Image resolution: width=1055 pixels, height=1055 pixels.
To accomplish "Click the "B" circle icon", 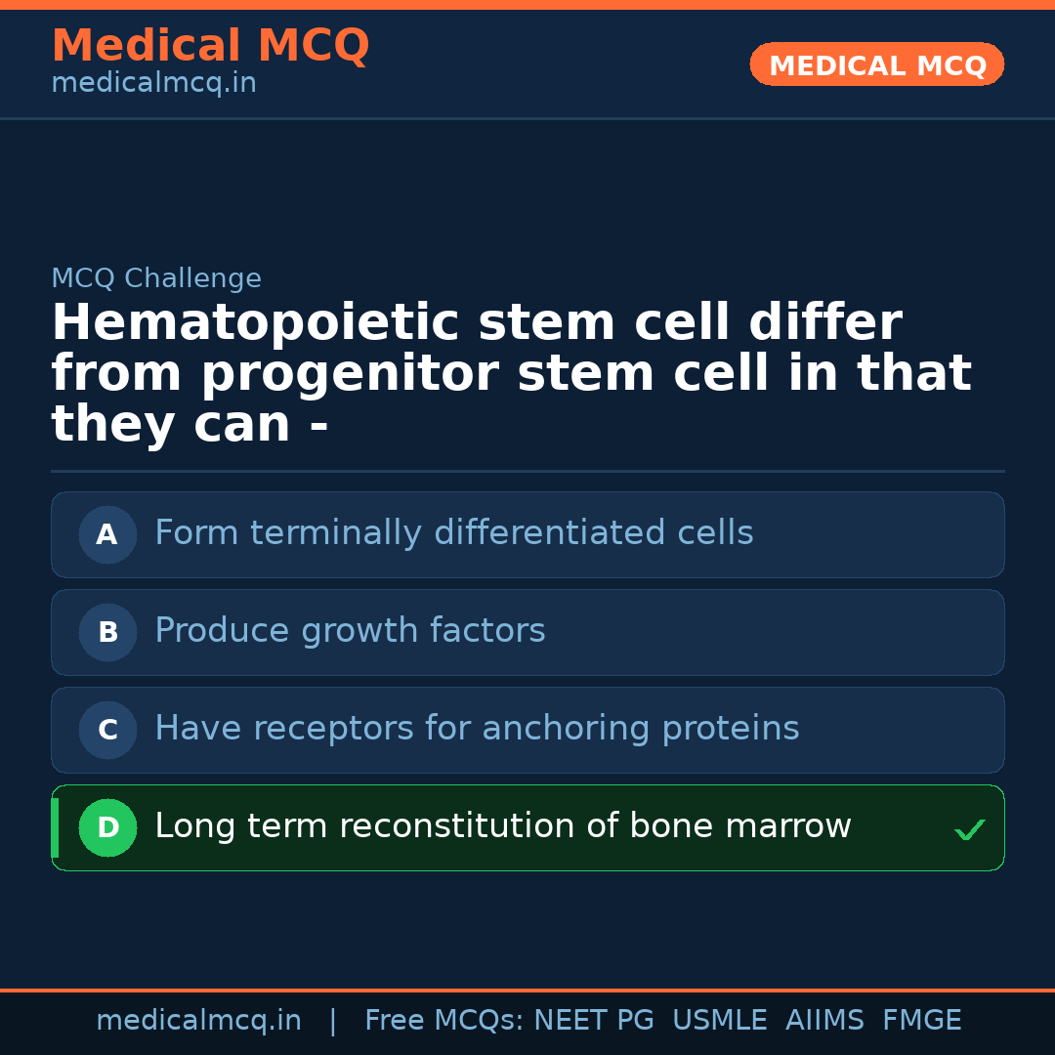I will point(107,632).
